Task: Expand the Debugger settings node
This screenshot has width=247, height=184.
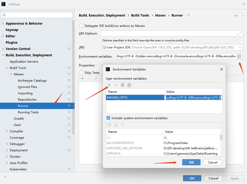Action: (x=7, y=144)
